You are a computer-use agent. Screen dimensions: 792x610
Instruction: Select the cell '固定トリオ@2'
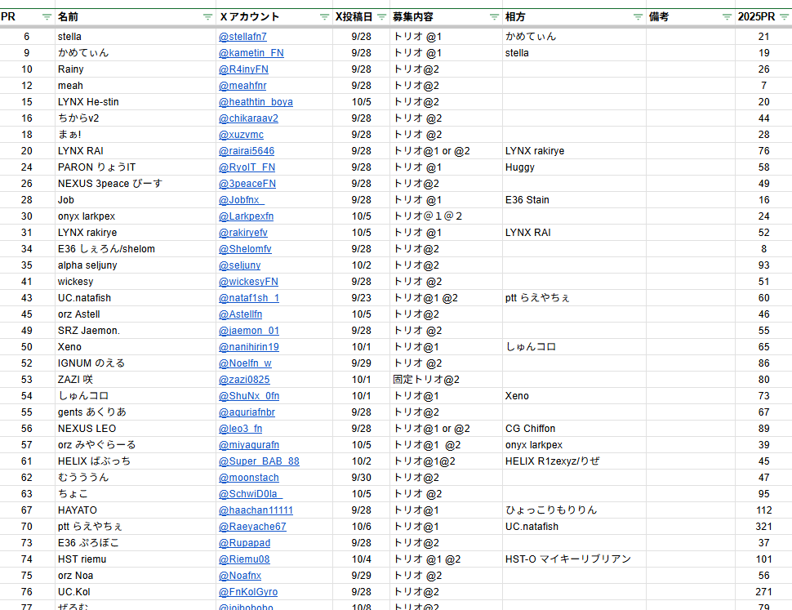click(x=446, y=380)
